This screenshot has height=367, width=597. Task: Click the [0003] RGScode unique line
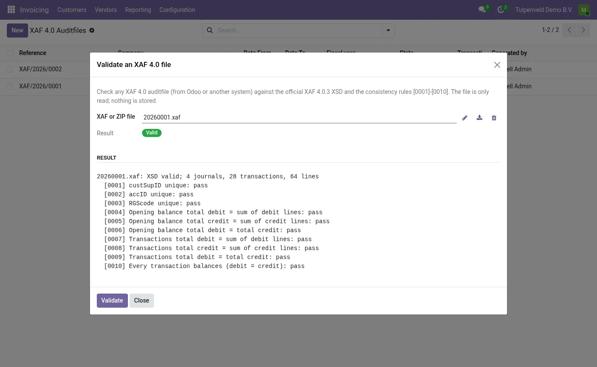click(x=152, y=204)
